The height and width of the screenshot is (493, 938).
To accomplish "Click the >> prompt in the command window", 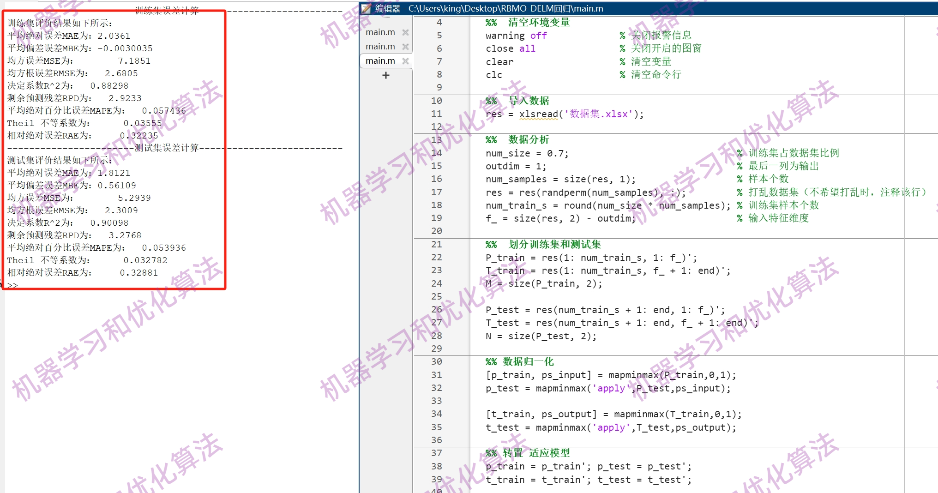I will pos(13,285).
